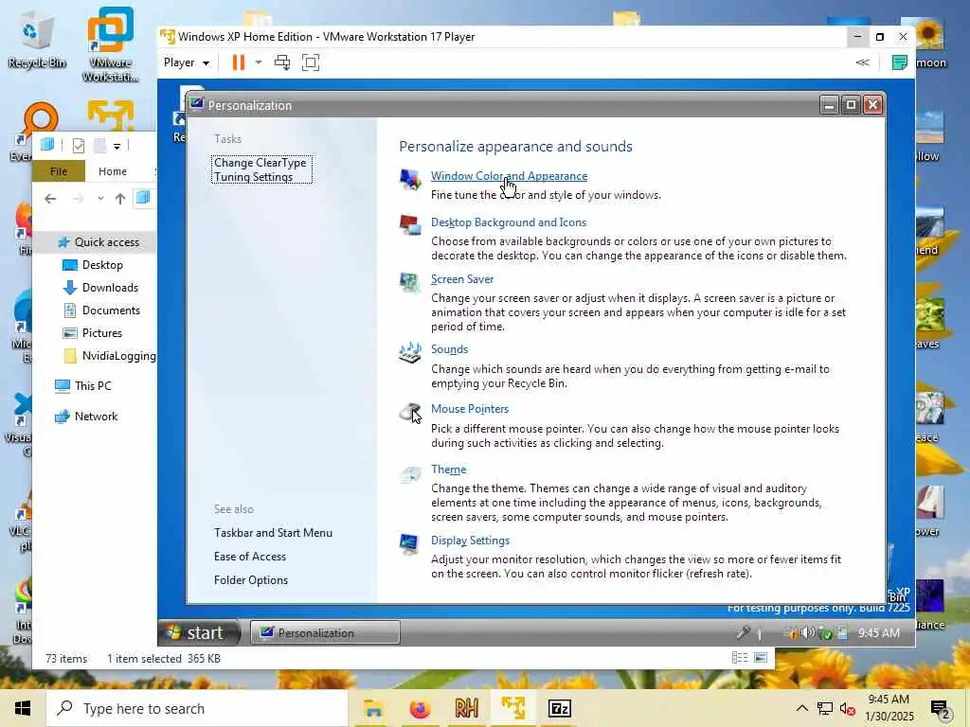
Task: Open the Mouse Pointers link
Action: pyautogui.click(x=470, y=409)
